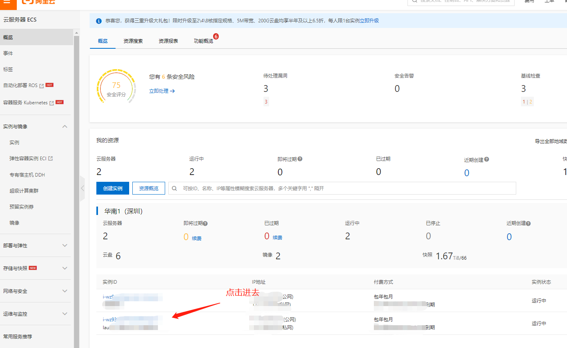Collapse the sidebar with the left-arrow handle
Image resolution: width=567 pixels, height=348 pixels.
pyautogui.click(x=82, y=188)
